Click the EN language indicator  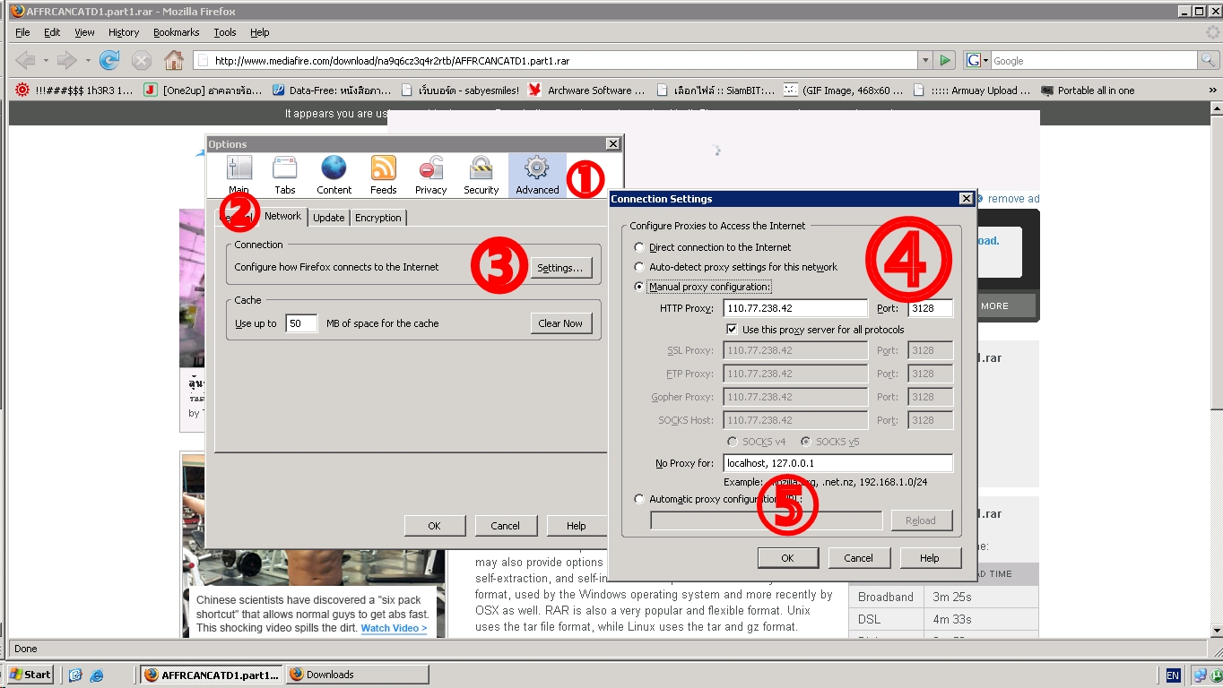point(1173,675)
